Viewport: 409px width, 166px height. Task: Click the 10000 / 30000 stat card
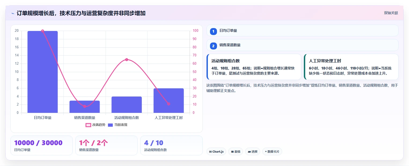42,145
